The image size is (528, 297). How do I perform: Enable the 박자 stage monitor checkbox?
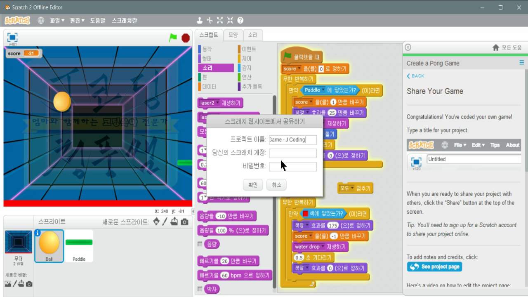tap(200, 289)
